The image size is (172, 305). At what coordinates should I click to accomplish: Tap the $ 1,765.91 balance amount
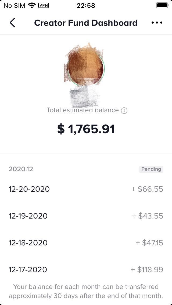tap(86, 129)
